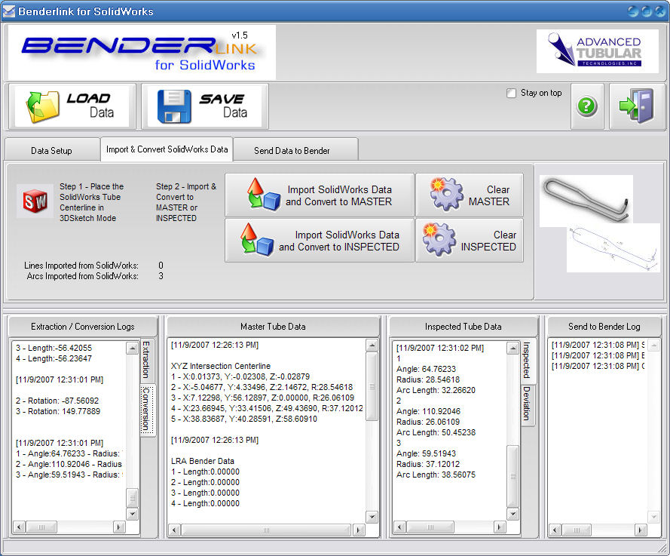Screen dimensions: 670x556
Task: Click the Master Tube Data panel header
Action: click(x=272, y=327)
